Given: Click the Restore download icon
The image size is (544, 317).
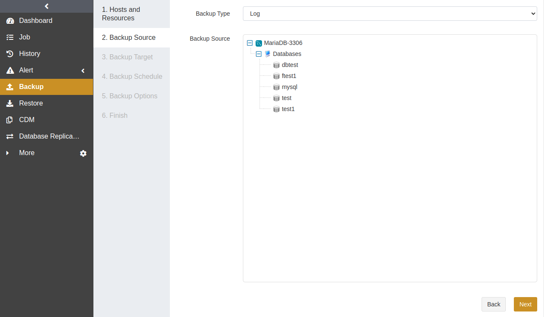Looking at the screenshot, I should [10, 103].
